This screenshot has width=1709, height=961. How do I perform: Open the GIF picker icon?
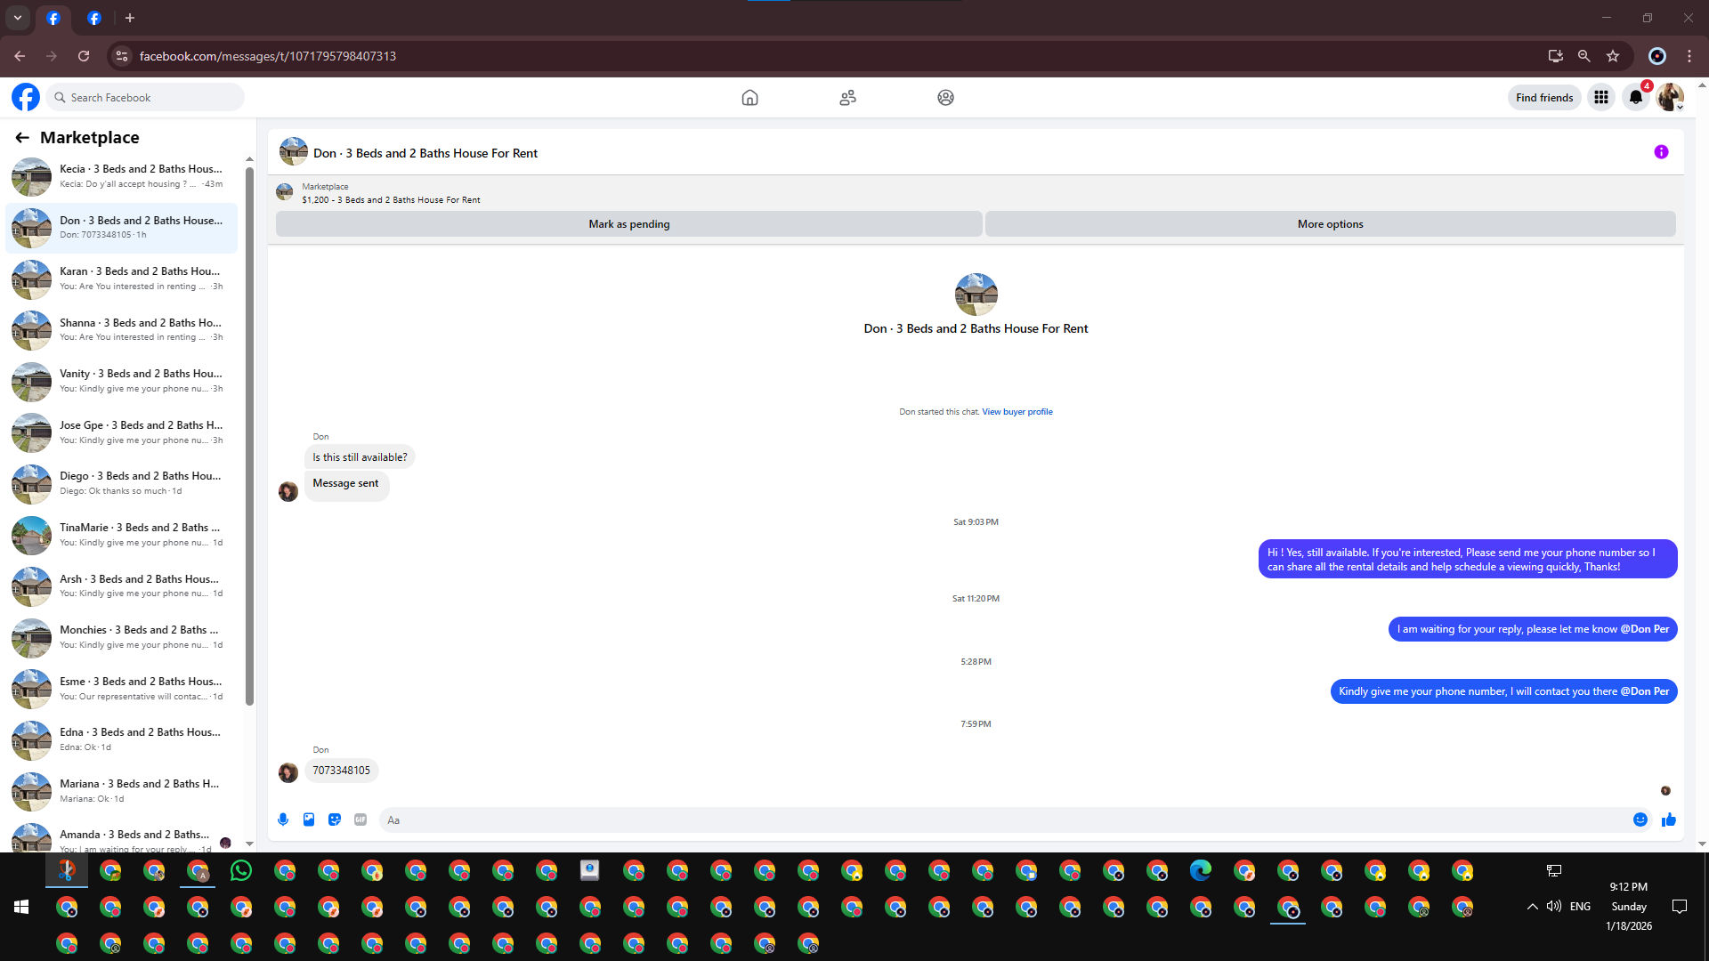pyautogui.click(x=360, y=820)
